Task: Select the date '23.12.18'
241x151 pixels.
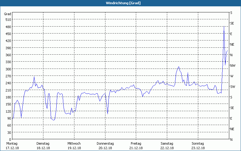Action: tap(198, 148)
